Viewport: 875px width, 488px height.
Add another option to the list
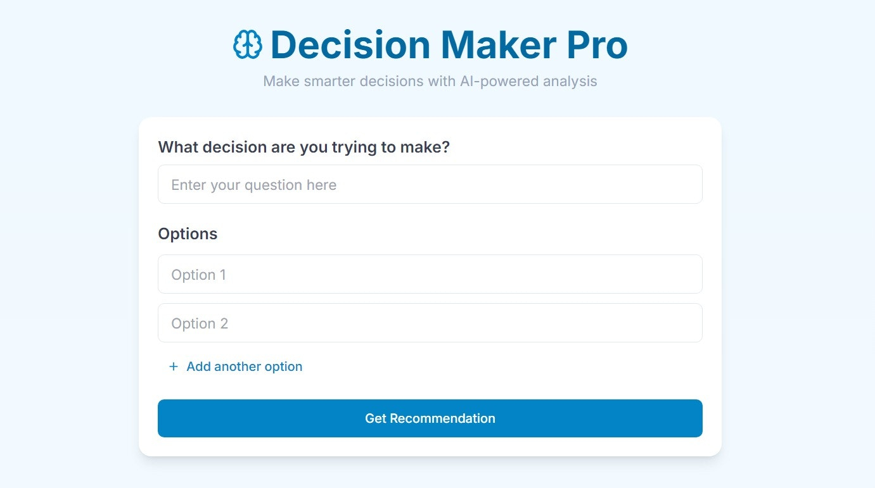(x=235, y=366)
